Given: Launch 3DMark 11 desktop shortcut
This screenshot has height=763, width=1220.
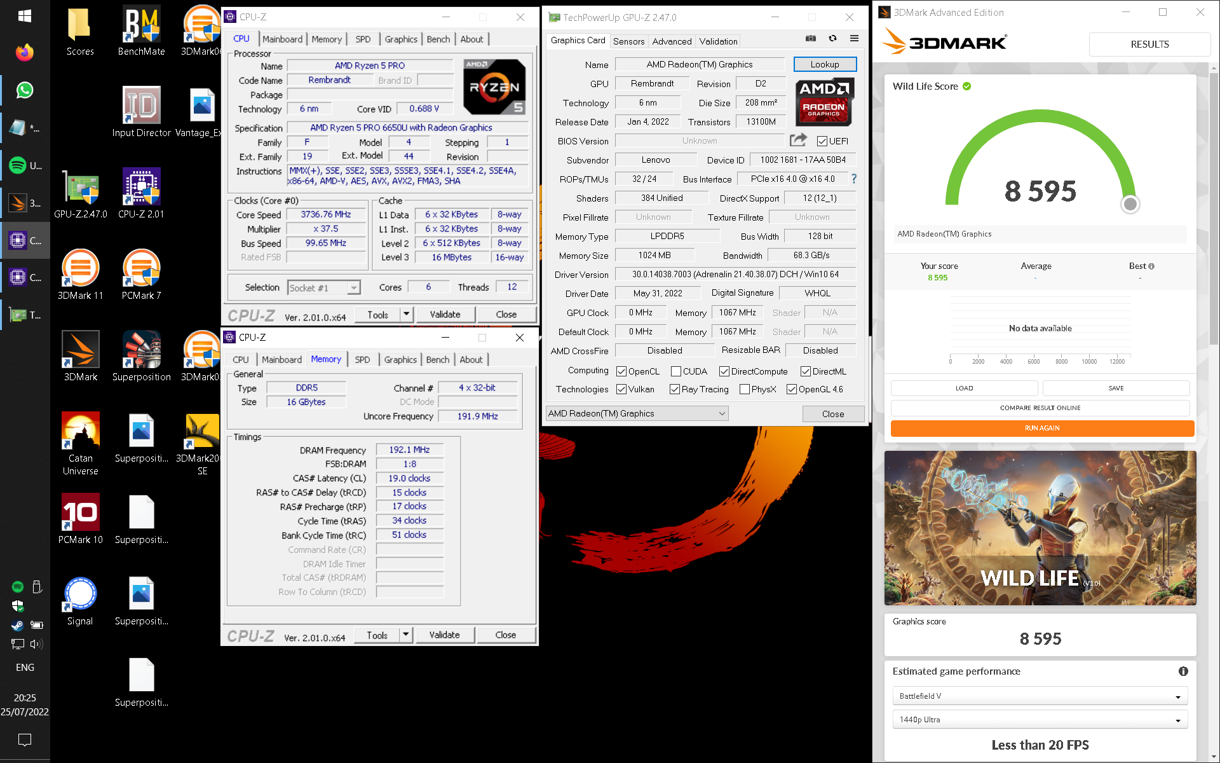Looking at the screenshot, I should [x=80, y=275].
